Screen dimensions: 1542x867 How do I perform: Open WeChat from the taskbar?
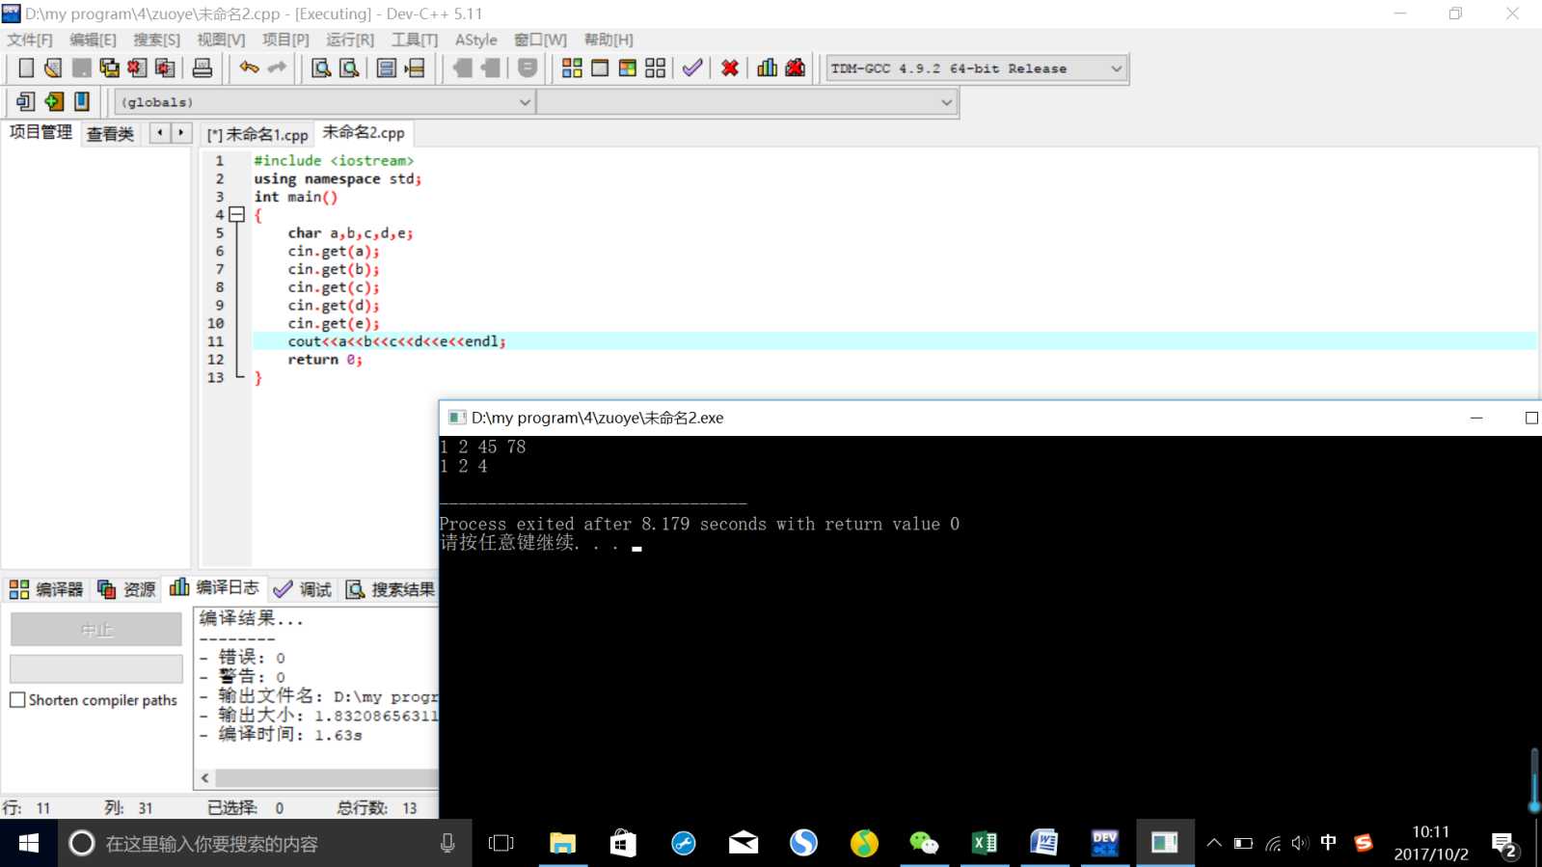pyautogui.click(x=923, y=844)
